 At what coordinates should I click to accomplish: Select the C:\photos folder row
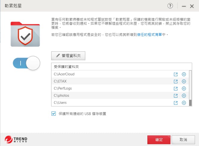(x=111, y=96)
